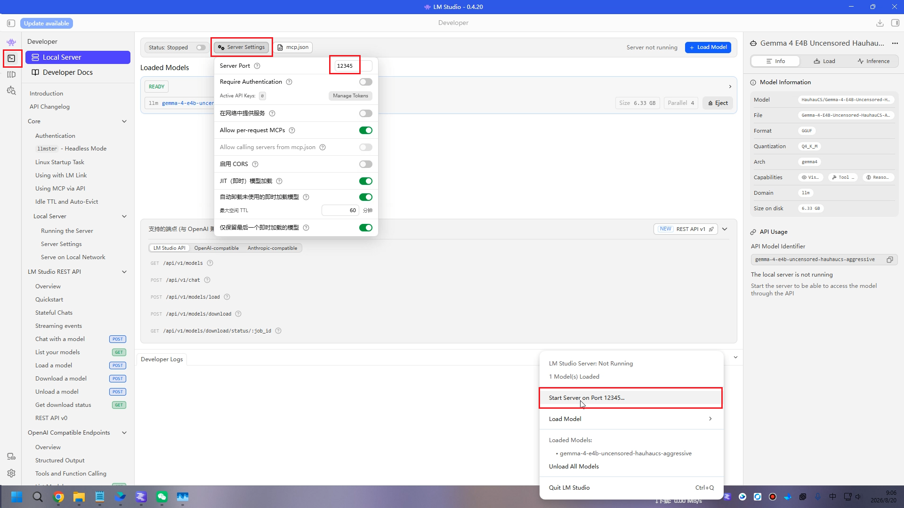The width and height of the screenshot is (904, 508).
Task: Show help for 启用 CORS
Action: tap(255, 164)
